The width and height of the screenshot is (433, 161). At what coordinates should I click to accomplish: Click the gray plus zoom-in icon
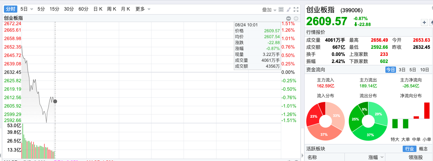[x=296, y=18]
